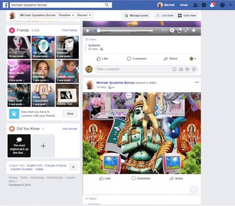Go to Home in top navigation
235x206 pixels.
(x=184, y=5)
